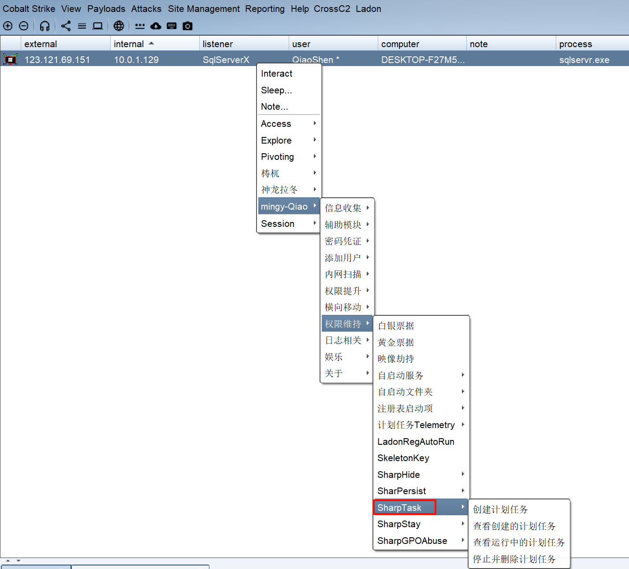Click the SkeletonKey menu entry
The image size is (629, 569).
[403, 458]
